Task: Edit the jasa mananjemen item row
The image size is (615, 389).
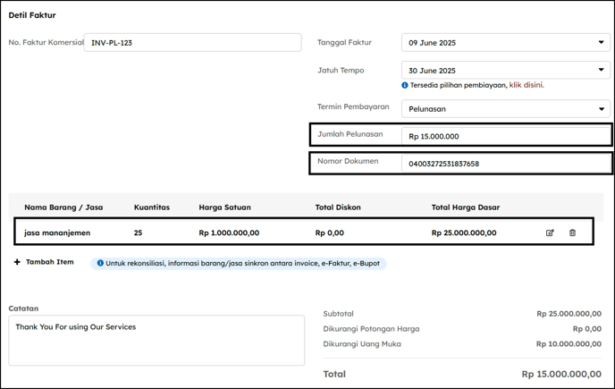Action: coord(550,233)
